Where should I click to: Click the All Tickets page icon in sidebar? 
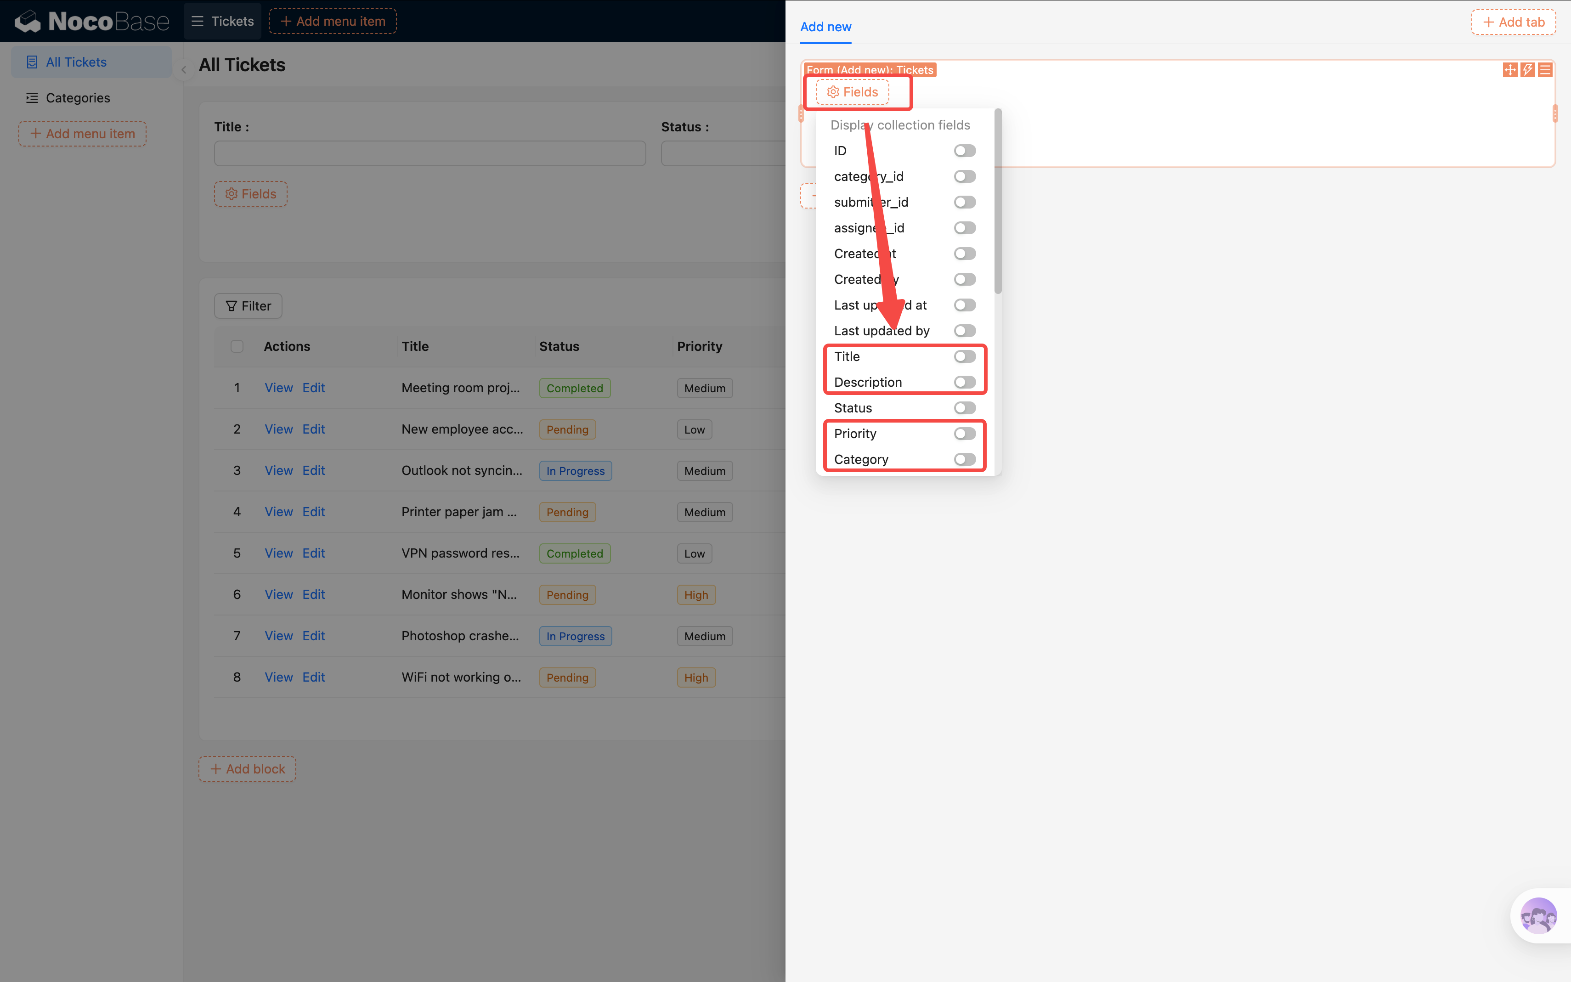click(32, 62)
